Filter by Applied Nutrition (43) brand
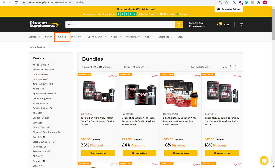The image size is (275, 168). pos(44,94)
